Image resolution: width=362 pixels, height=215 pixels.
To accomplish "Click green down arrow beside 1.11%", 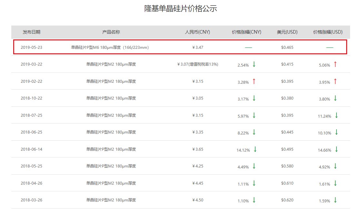I will (x=254, y=183).
